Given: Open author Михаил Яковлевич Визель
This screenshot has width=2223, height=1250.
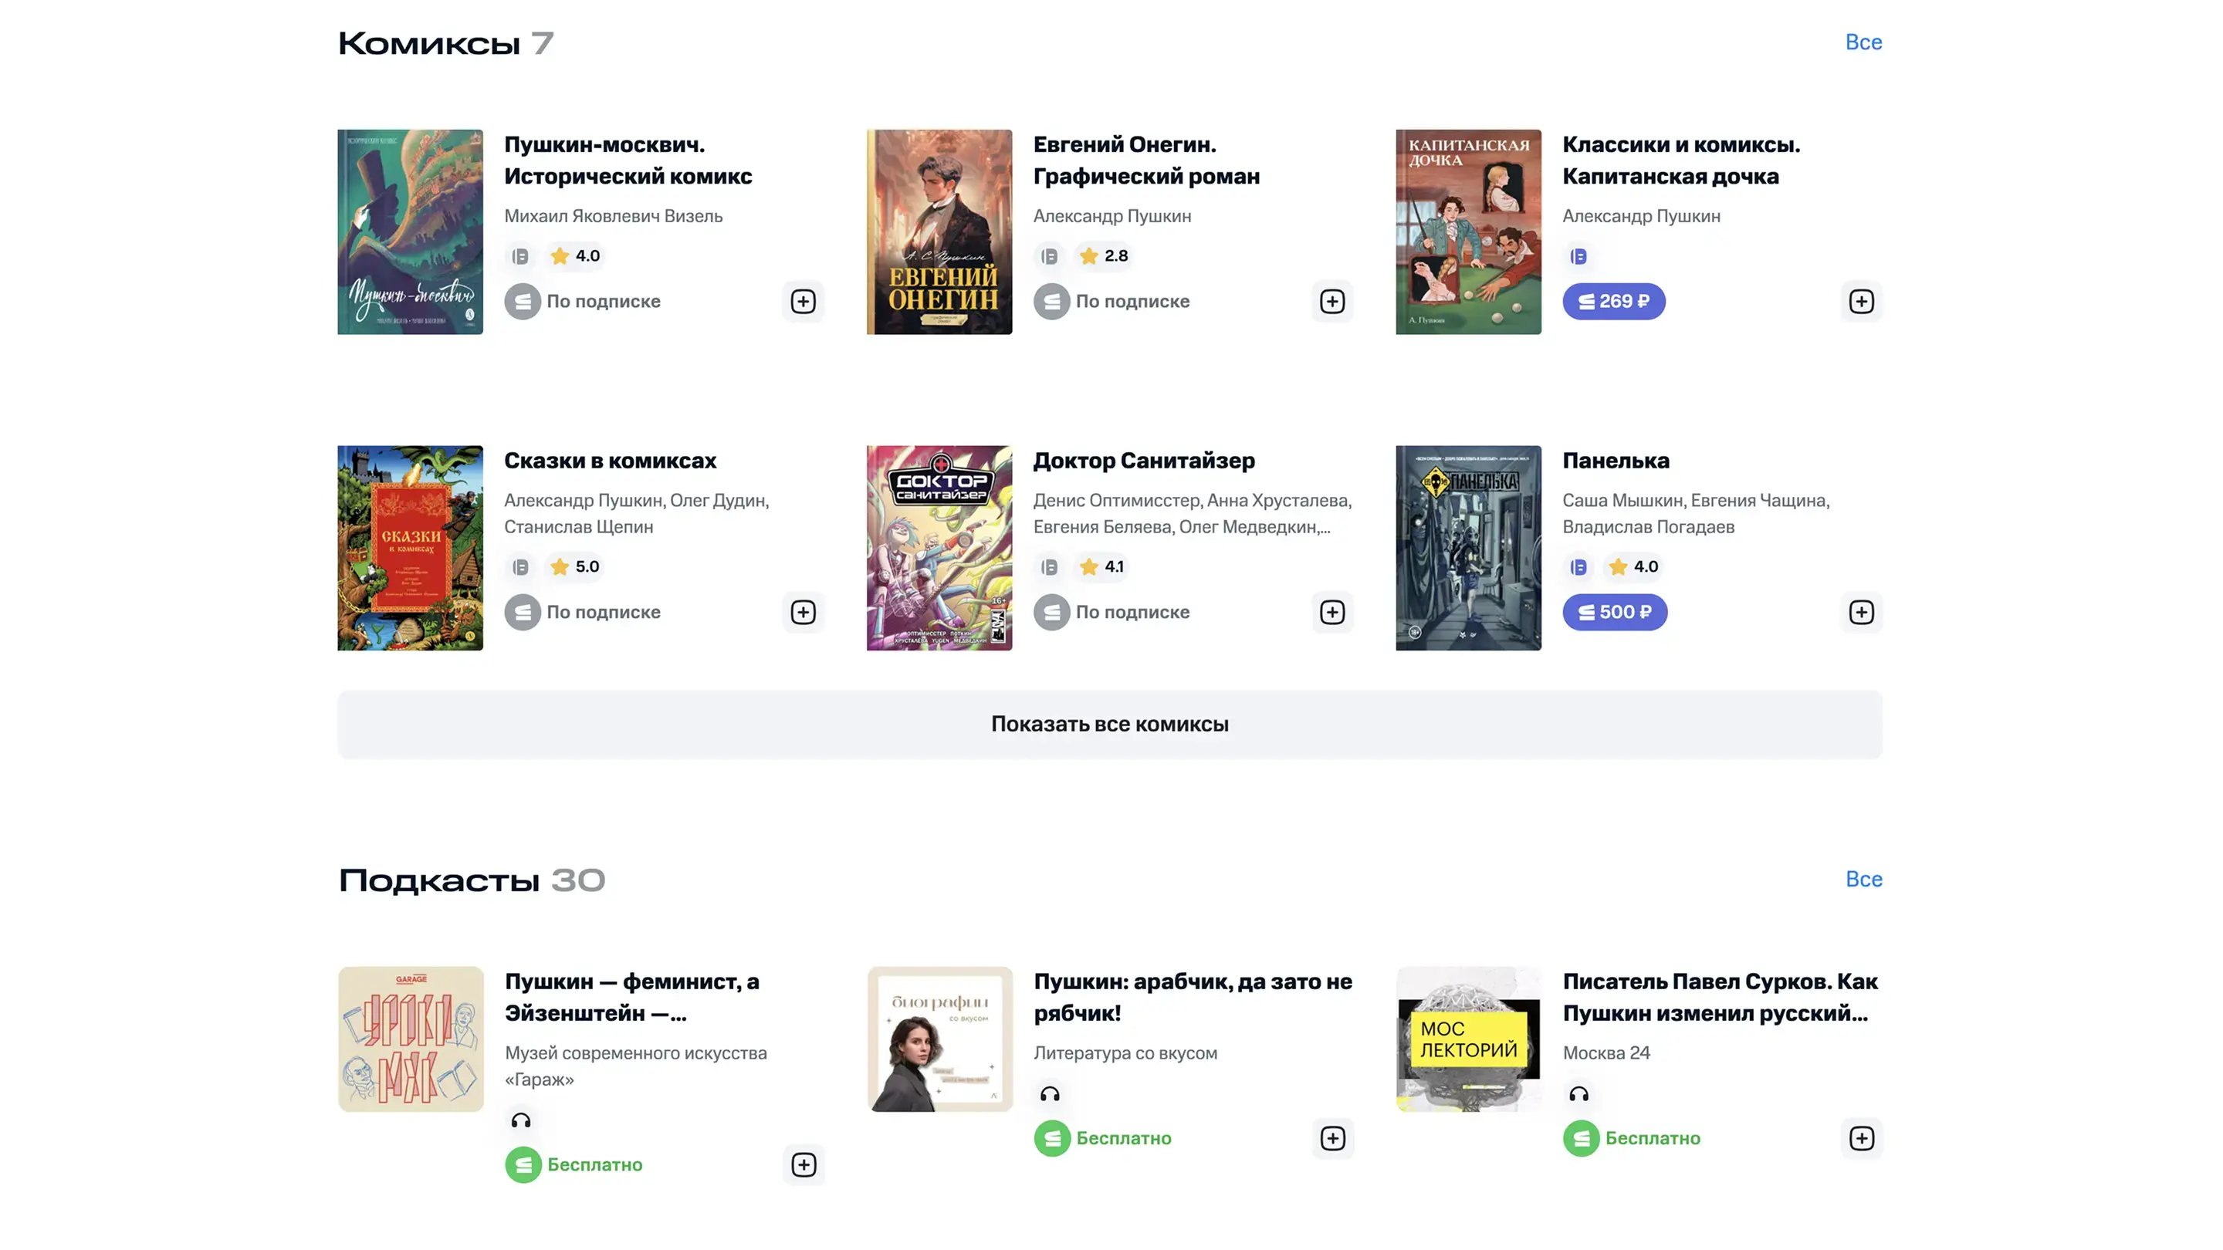Looking at the screenshot, I should point(613,216).
